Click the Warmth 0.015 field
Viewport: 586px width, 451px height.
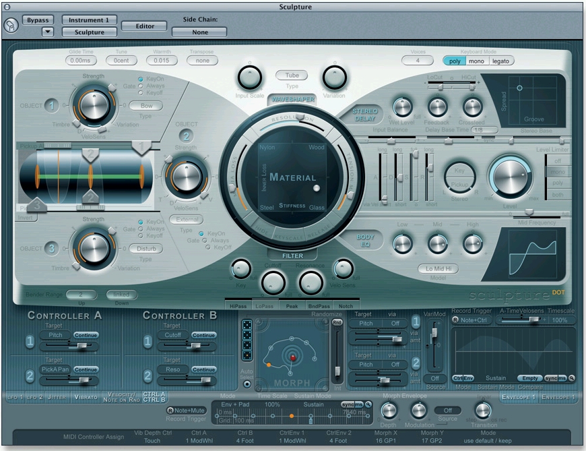pyautogui.click(x=162, y=61)
